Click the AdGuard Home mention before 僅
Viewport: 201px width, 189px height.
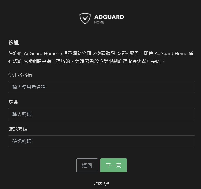171,53
